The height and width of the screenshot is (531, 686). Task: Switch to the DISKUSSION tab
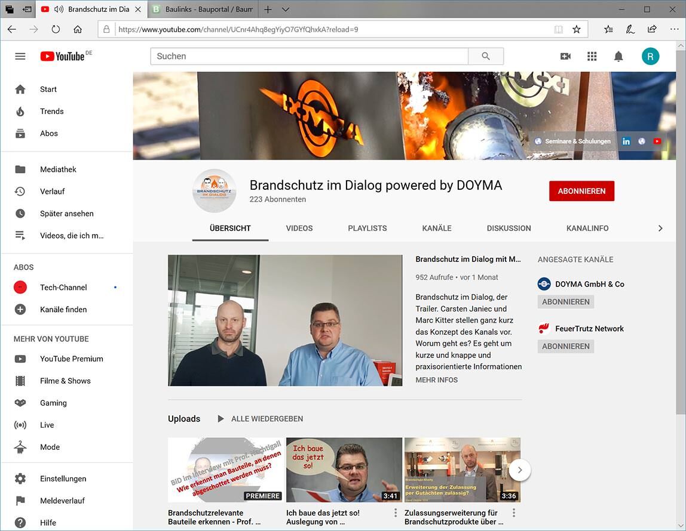(509, 228)
